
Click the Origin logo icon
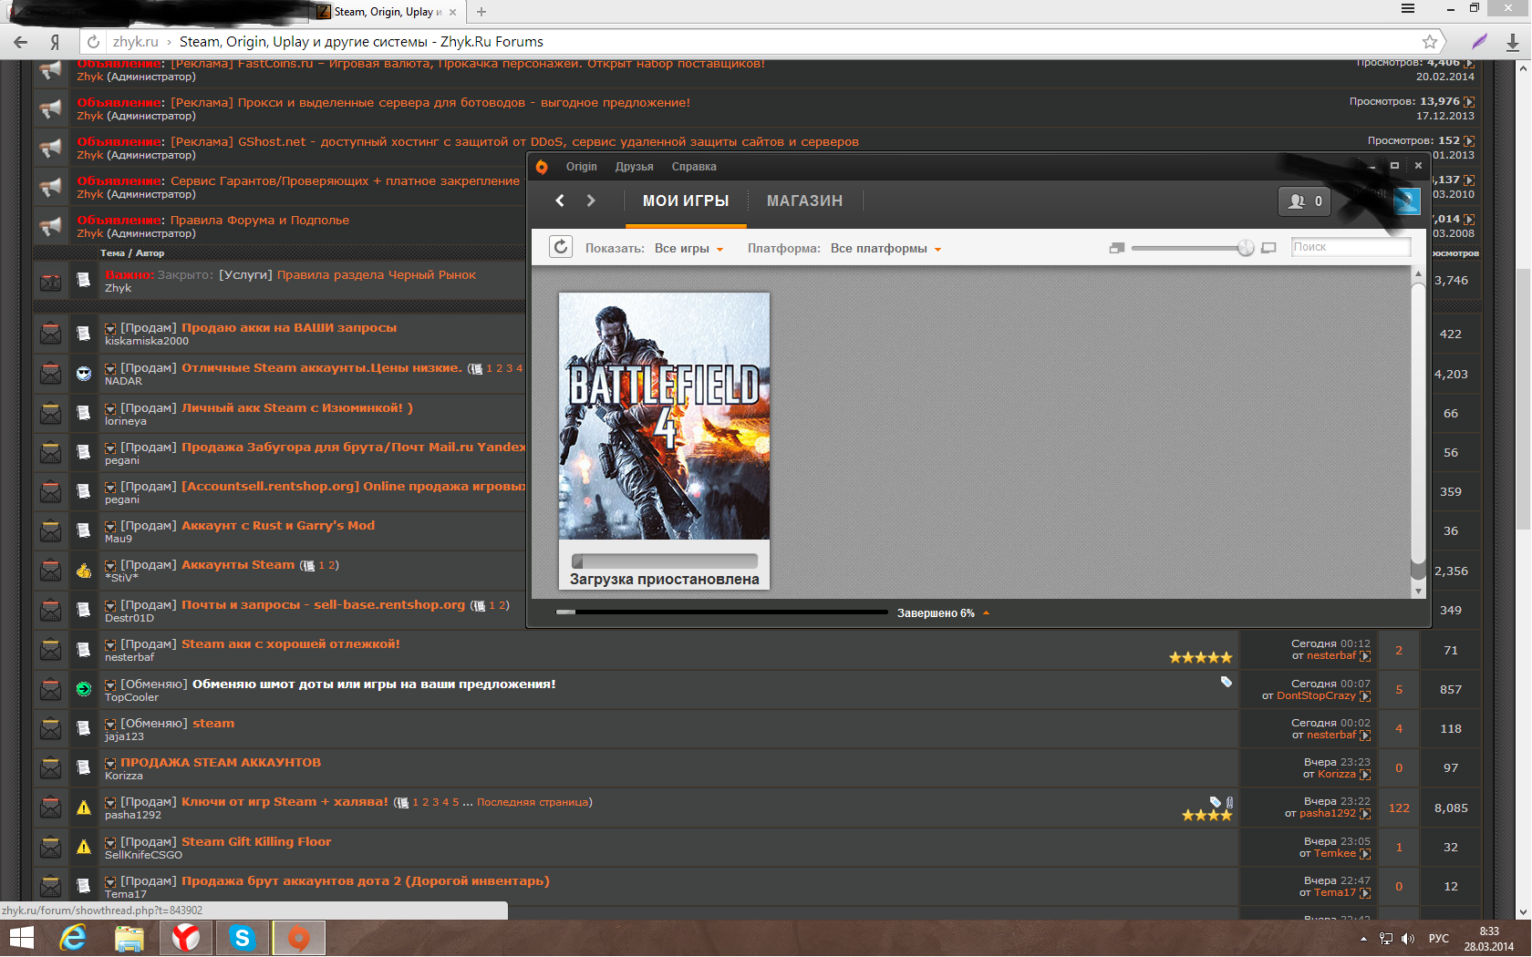point(542,167)
